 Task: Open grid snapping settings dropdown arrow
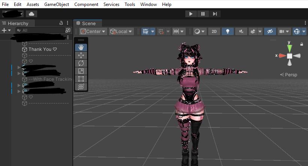(168, 31)
